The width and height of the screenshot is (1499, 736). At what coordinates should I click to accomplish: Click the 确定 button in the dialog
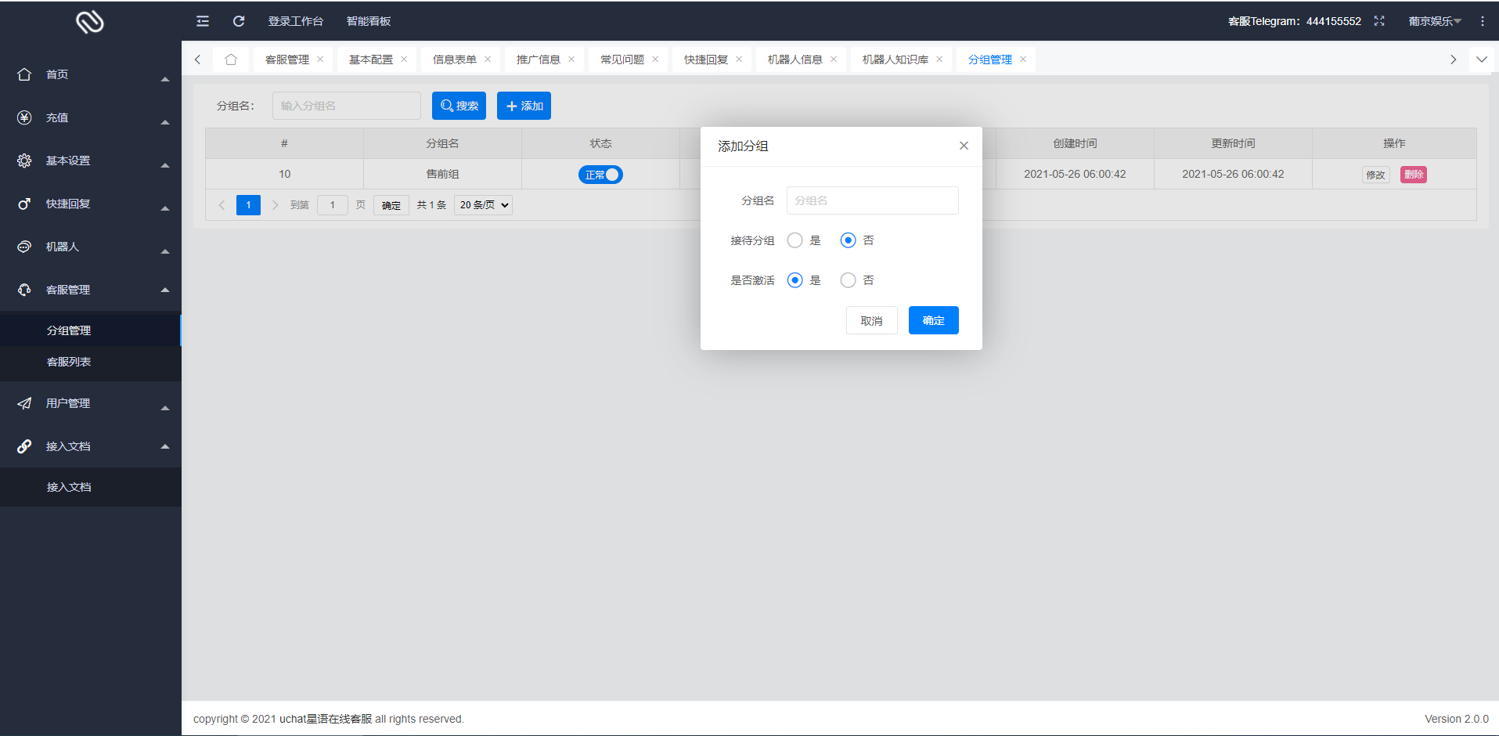[933, 320]
